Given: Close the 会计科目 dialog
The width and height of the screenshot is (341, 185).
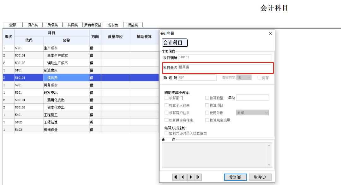Looking at the screenshot, I should [x=270, y=33].
